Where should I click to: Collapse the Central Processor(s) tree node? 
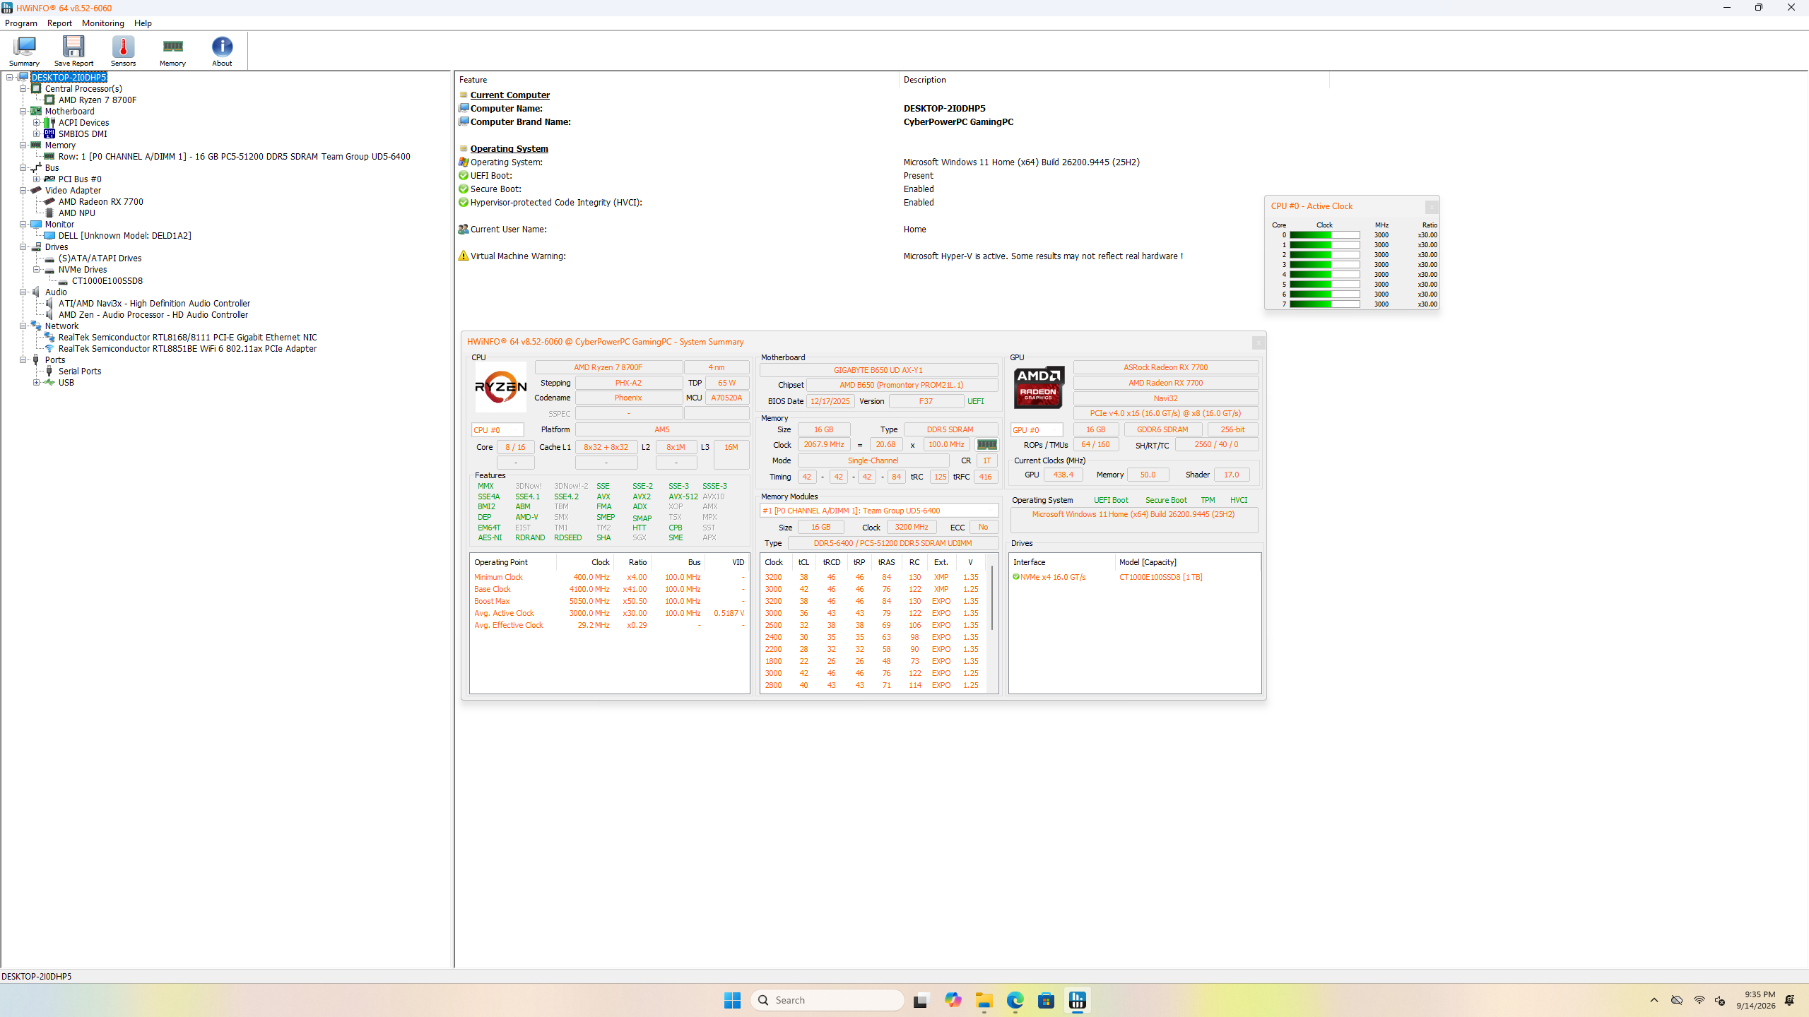(23, 89)
